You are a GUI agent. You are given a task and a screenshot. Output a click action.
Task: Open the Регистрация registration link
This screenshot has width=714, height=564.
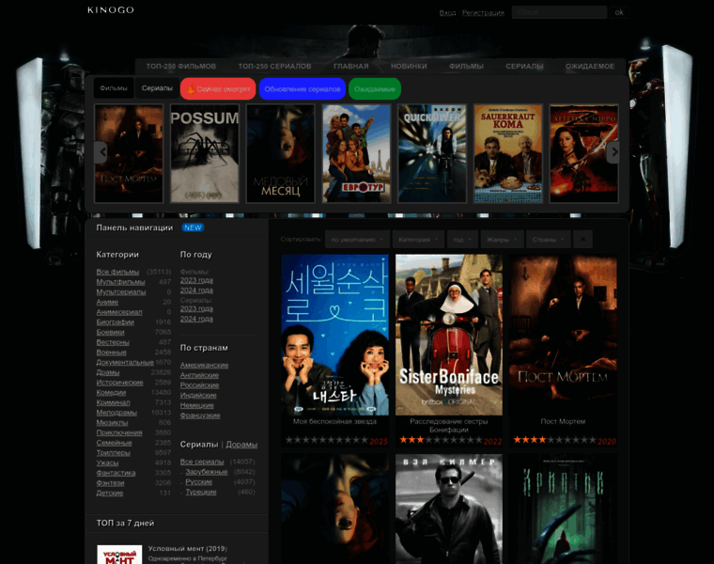[483, 13]
